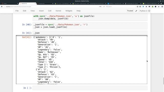The width and height of the screenshot is (164, 92).
Task: Open the Firefox hamburger menu
Action: tap(162, 7)
